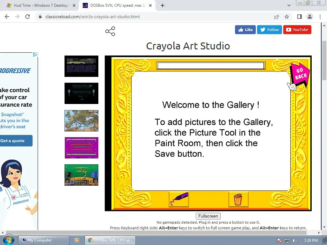Bookmark this page with the star
327x245 pixels.
tap(287, 17)
